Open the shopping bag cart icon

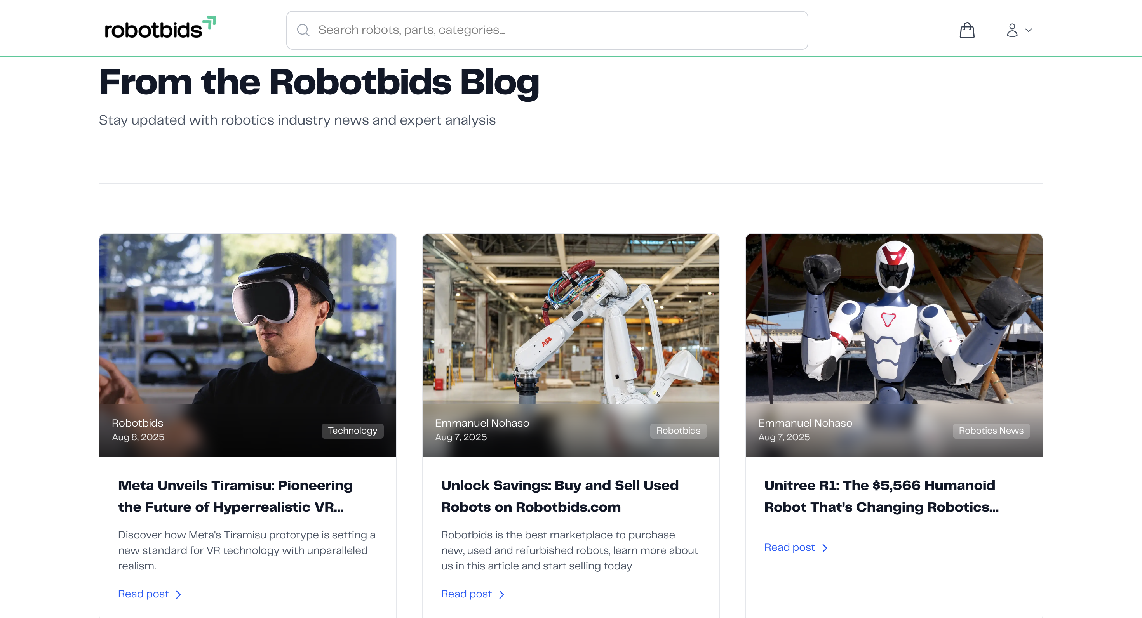[x=967, y=30]
